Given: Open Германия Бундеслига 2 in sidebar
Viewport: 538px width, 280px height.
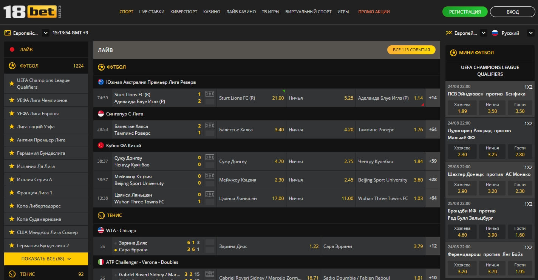Looking at the screenshot, I should (46, 245).
